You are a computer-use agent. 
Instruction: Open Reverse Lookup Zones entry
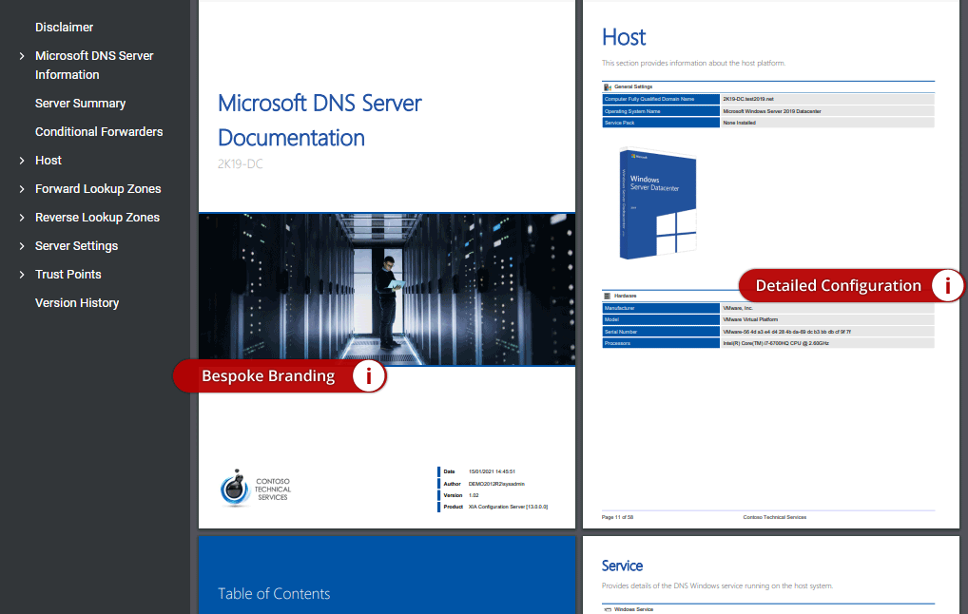point(97,218)
